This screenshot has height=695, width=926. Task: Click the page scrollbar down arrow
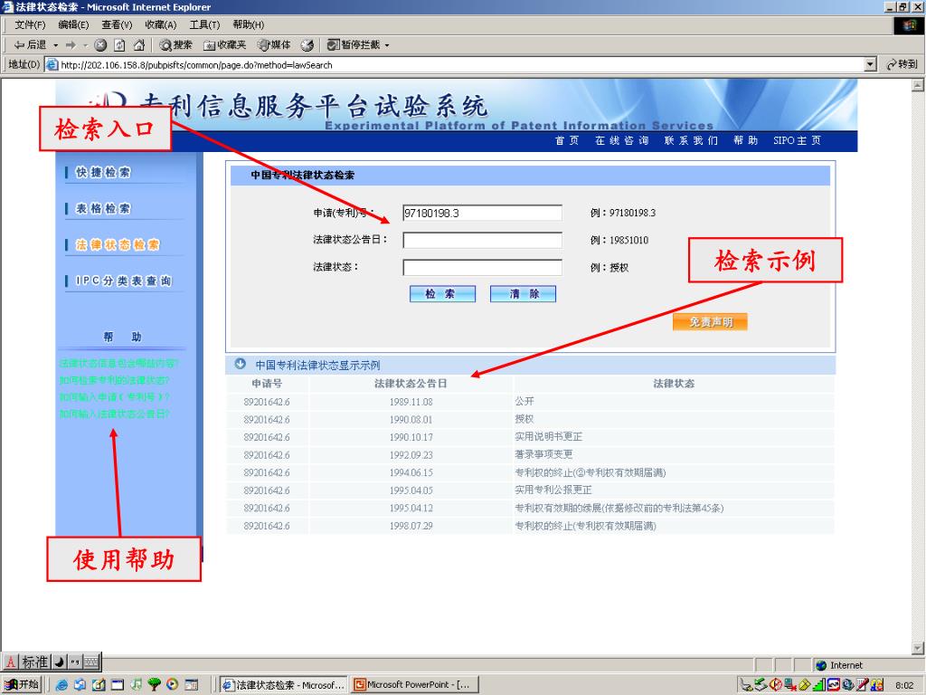coord(918,647)
